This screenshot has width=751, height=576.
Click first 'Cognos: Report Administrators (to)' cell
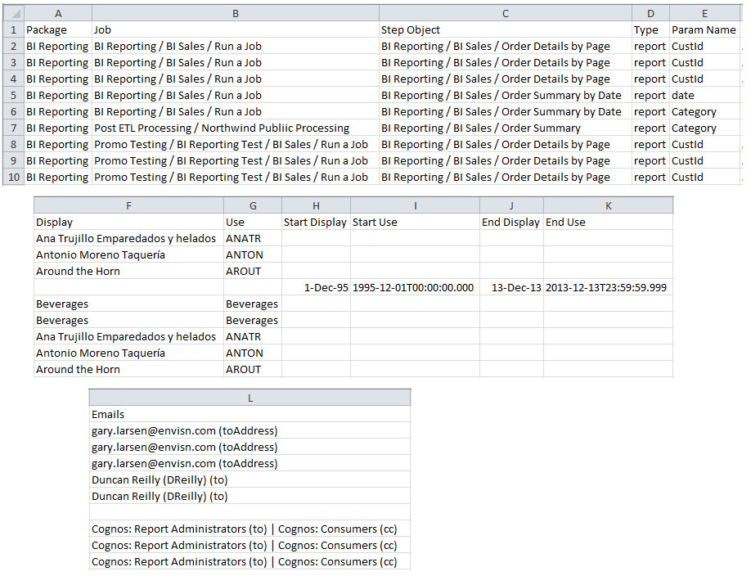(x=250, y=529)
